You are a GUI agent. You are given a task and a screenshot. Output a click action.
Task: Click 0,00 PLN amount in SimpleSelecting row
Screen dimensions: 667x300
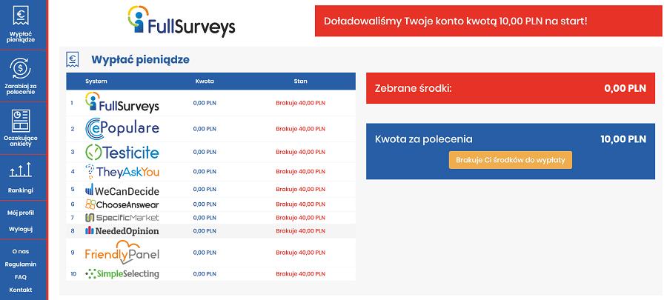205,273
